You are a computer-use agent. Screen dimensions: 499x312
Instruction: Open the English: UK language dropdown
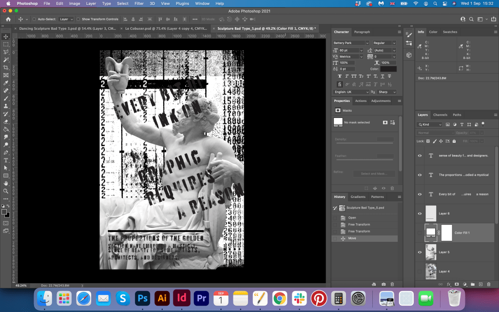[x=351, y=92]
